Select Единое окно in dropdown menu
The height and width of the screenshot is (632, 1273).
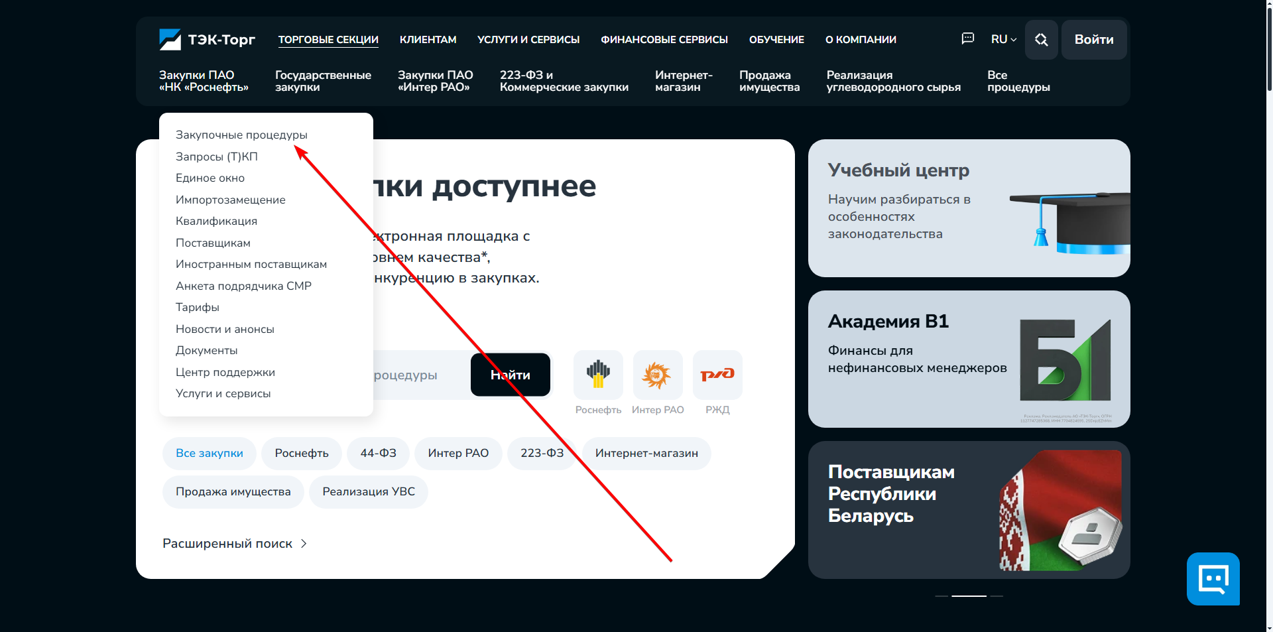tap(210, 178)
